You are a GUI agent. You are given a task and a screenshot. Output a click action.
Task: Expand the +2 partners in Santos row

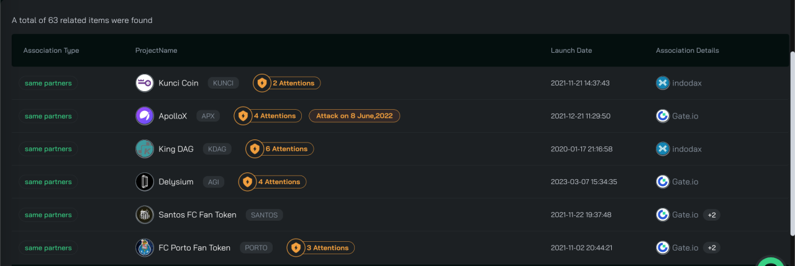[x=712, y=215]
